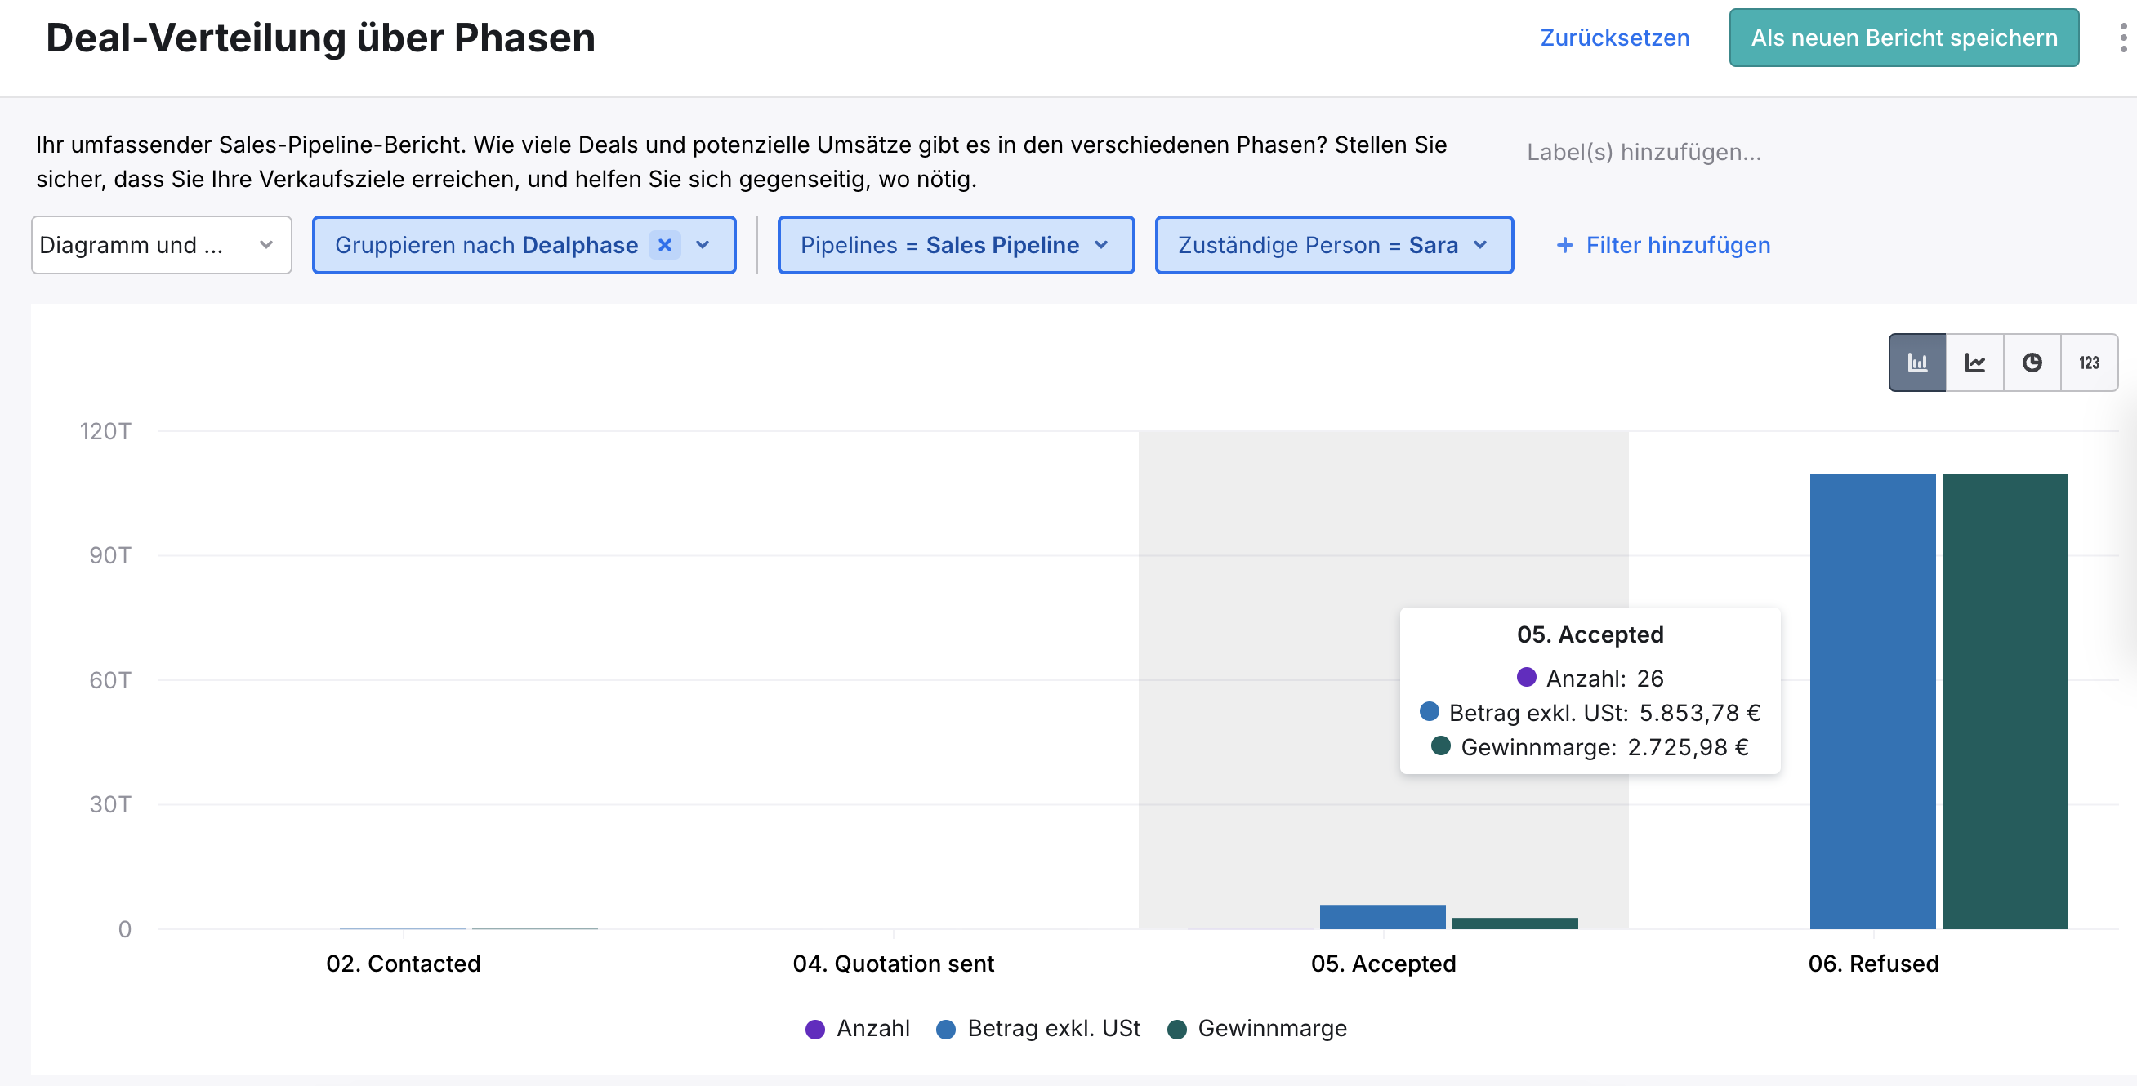Click the purple Anzahl legend dot
This screenshot has height=1086, width=2137.
(x=814, y=1029)
